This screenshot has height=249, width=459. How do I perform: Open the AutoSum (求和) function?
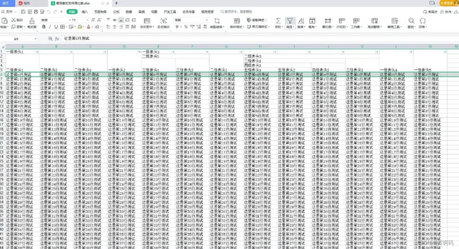278,21
